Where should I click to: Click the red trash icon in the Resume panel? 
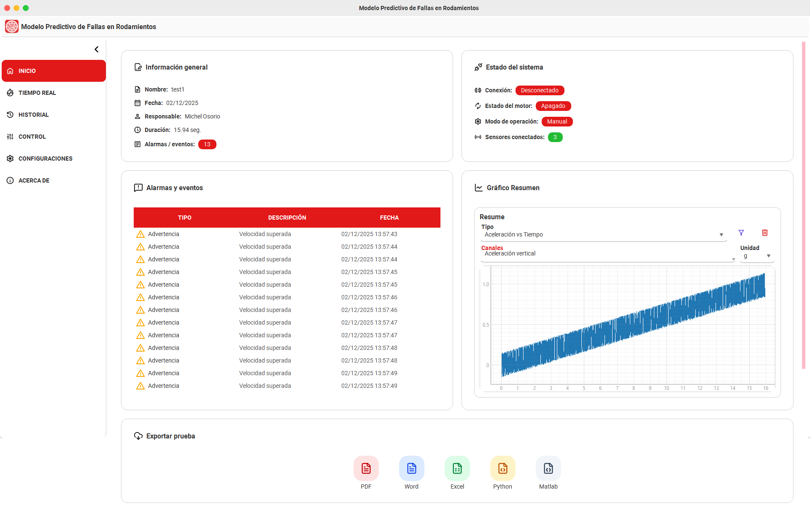pos(765,233)
